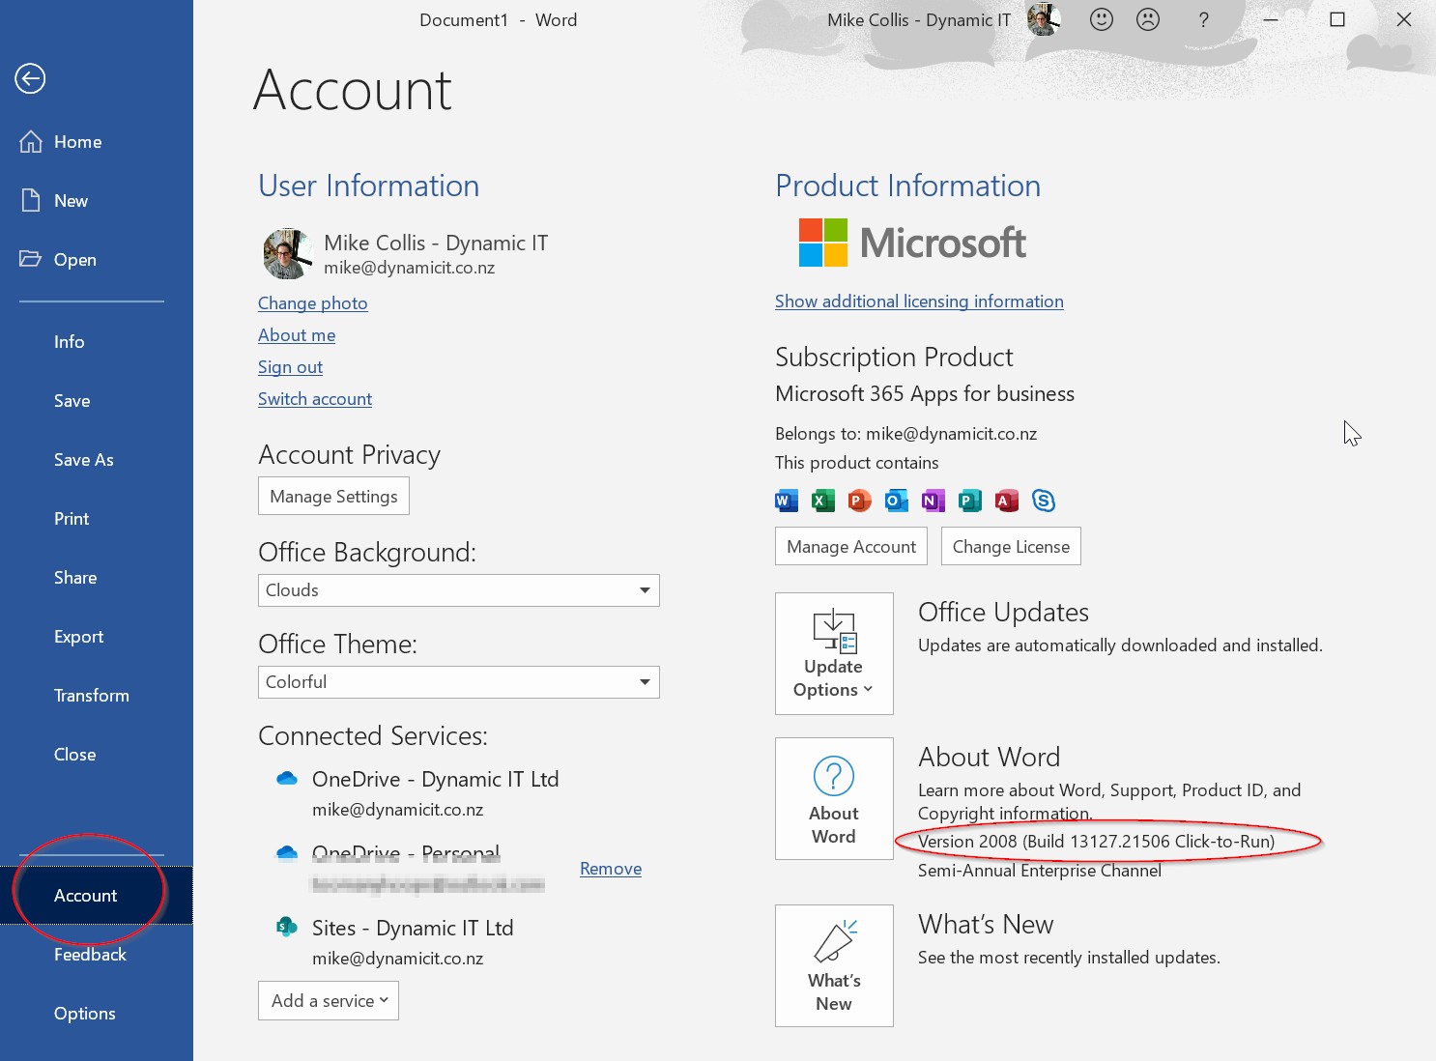The width and height of the screenshot is (1436, 1061).
Task: Click OneDrive - Dynamic IT Ltd service name
Action: pyautogui.click(x=435, y=779)
